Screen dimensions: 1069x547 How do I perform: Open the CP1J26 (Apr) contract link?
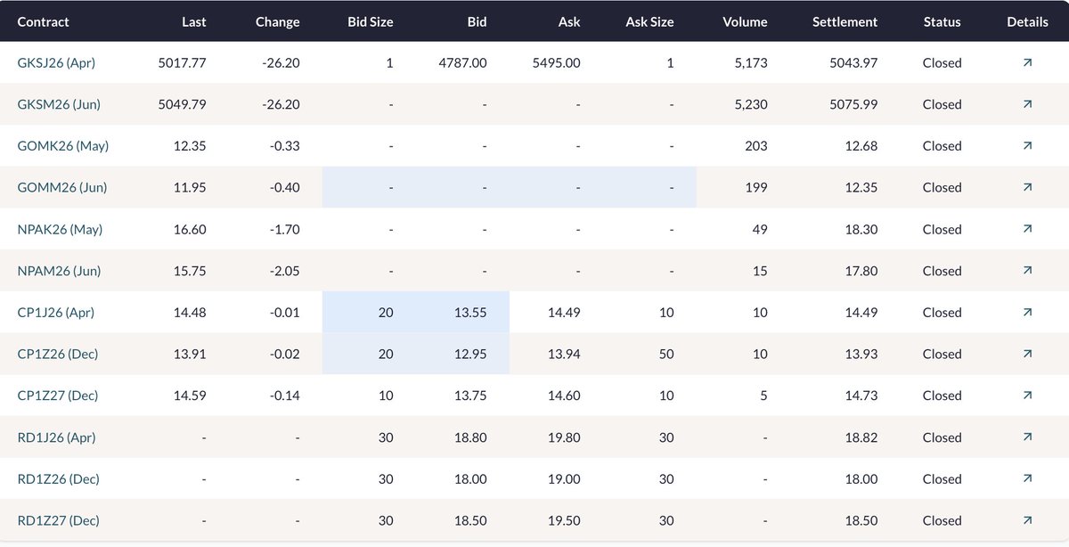pyautogui.click(x=55, y=313)
